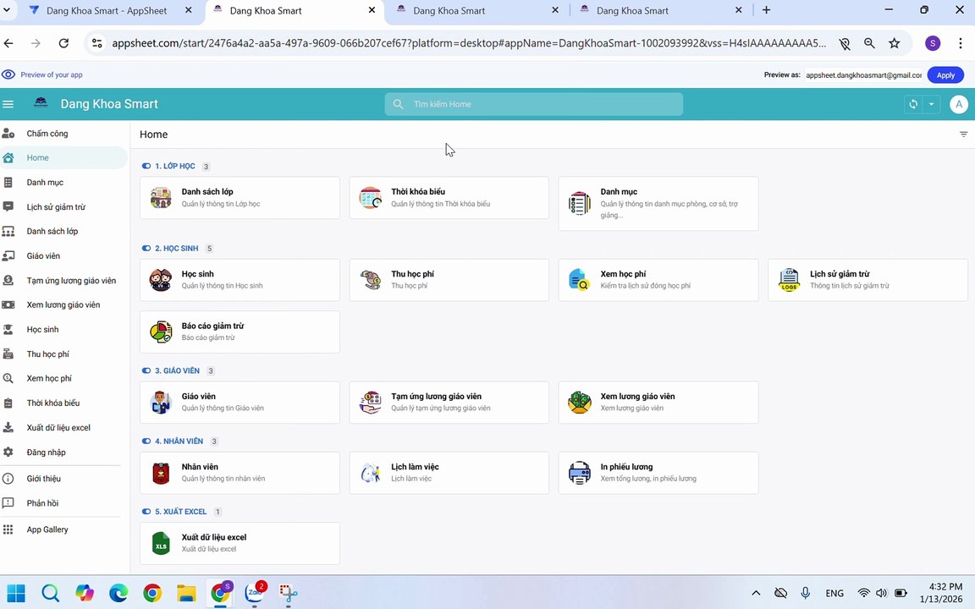975x609 pixels.
Task: Collapse the 4. NHÂN VIÊN group
Action: (x=146, y=442)
